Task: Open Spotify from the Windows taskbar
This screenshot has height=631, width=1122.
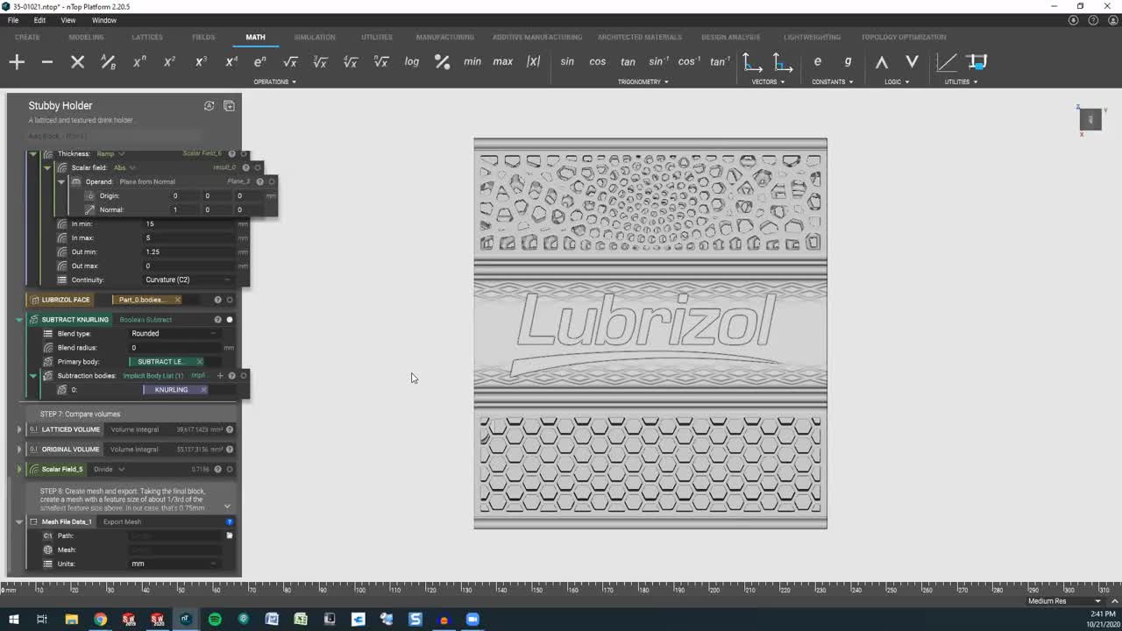Action: coord(215,620)
